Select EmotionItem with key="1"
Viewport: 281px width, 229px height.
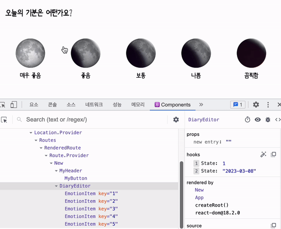pos(91,193)
